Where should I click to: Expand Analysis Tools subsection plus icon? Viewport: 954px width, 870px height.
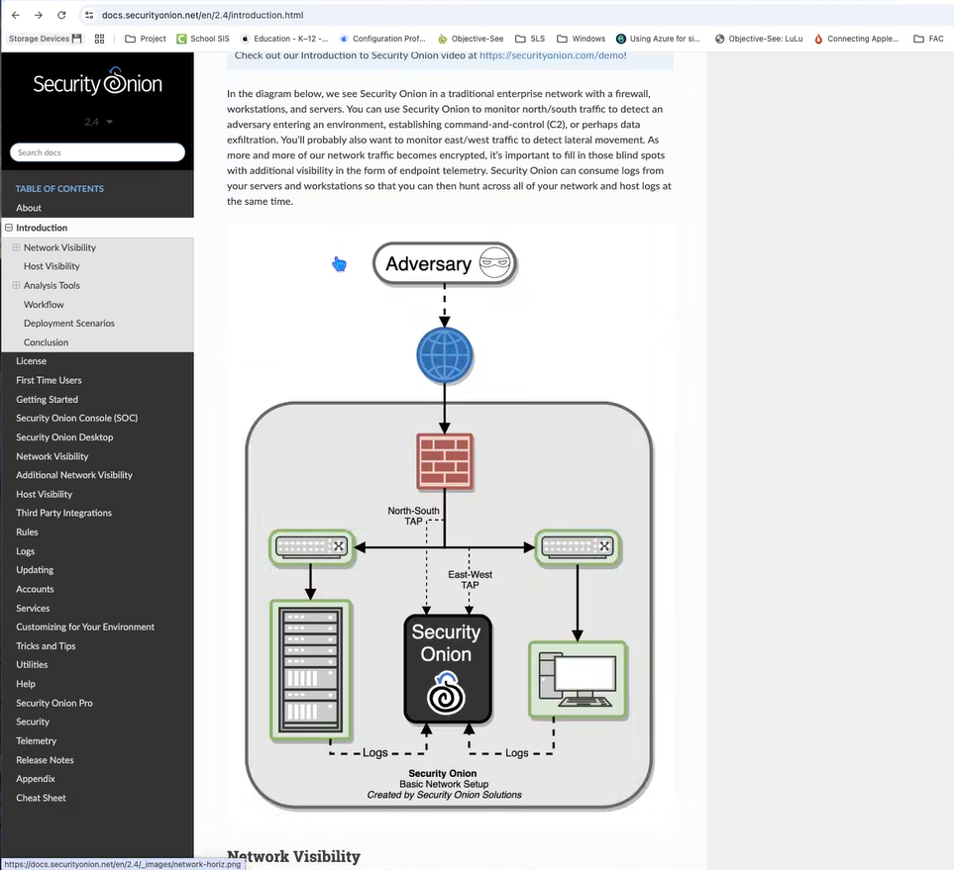click(16, 285)
